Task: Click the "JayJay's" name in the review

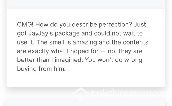Action: [x=41, y=34]
